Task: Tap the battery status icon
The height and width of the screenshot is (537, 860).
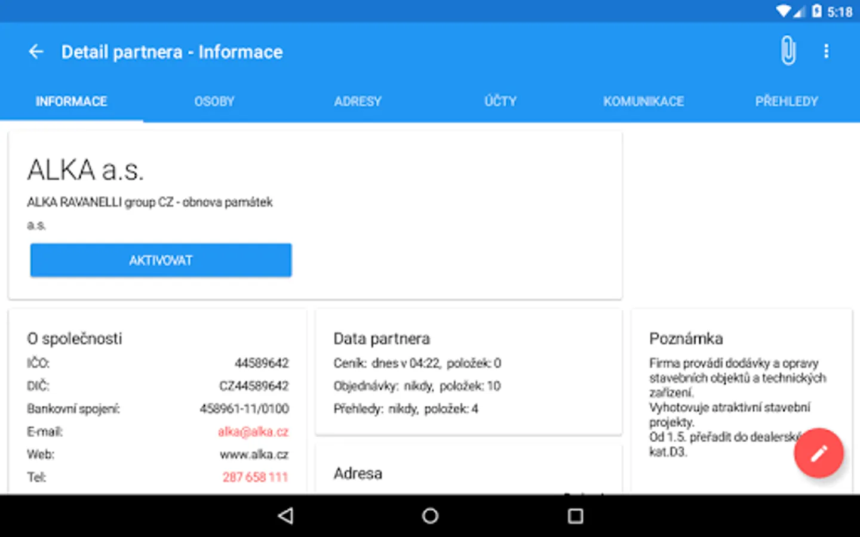Action: click(816, 11)
